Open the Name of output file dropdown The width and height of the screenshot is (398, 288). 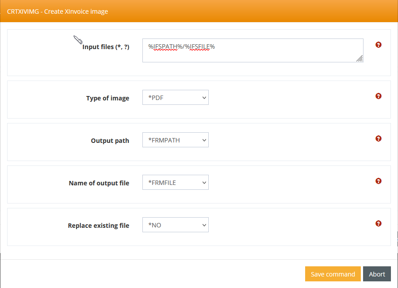(175, 183)
